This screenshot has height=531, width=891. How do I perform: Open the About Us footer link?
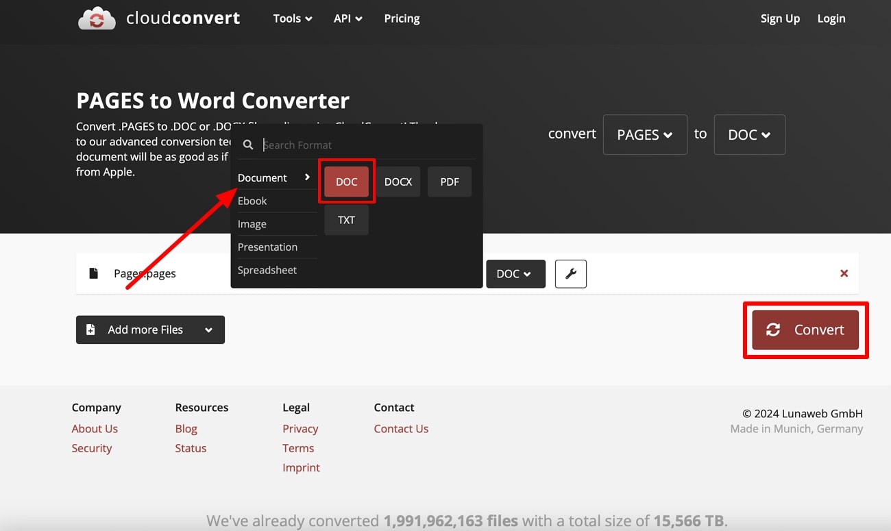(95, 429)
